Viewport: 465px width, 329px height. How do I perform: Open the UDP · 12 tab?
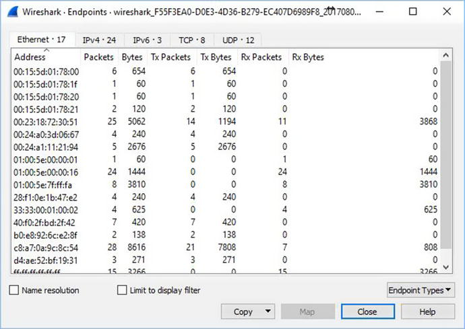pos(238,40)
